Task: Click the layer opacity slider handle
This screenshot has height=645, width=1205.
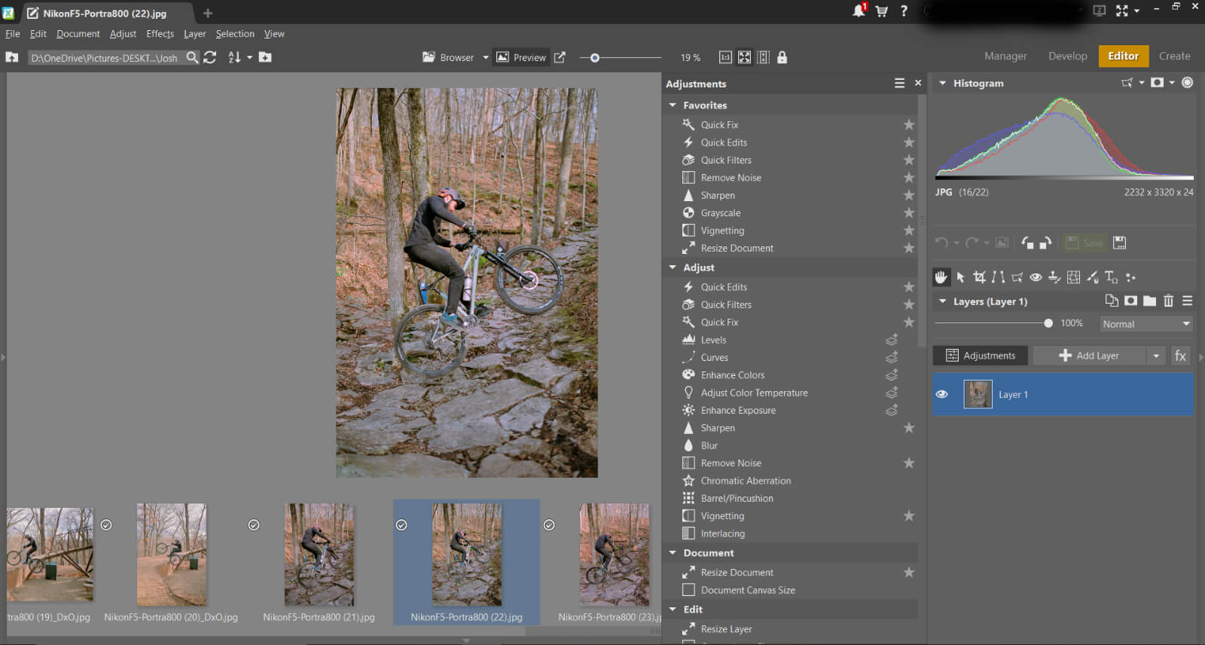Action: (x=1048, y=323)
